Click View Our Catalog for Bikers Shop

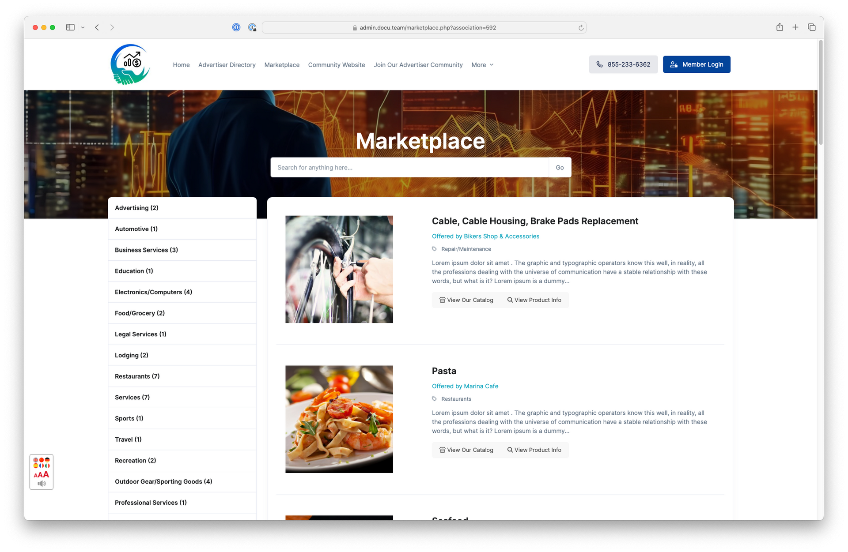click(x=466, y=300)
